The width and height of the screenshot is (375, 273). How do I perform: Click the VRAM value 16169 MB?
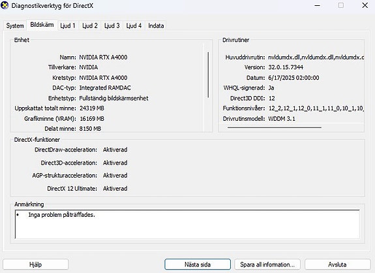point(92,119)
